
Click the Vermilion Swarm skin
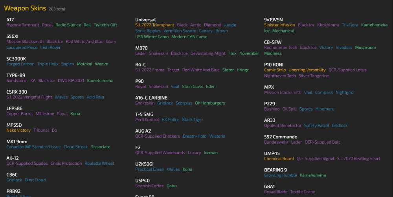pyautogui.click(x=180, y=31)
